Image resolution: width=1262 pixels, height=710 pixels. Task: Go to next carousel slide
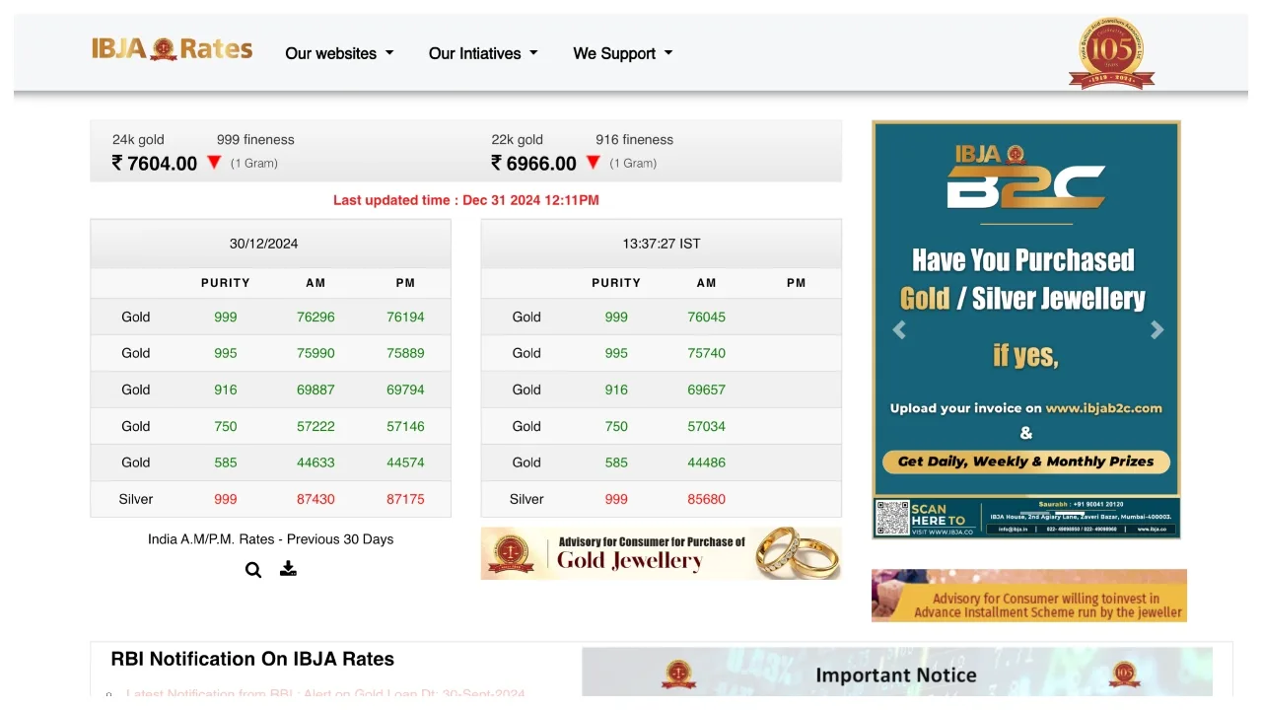tap(1157, 330)
